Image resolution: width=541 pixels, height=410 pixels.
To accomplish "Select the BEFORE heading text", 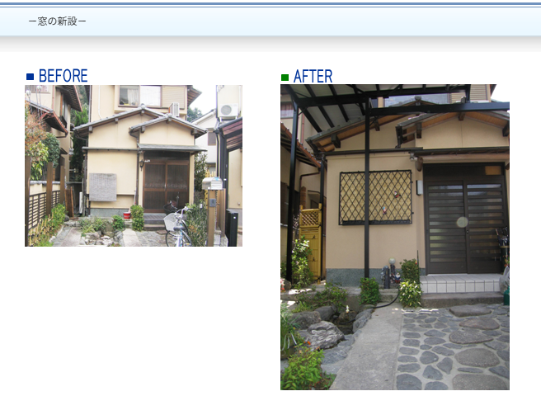I will point(64,76).
